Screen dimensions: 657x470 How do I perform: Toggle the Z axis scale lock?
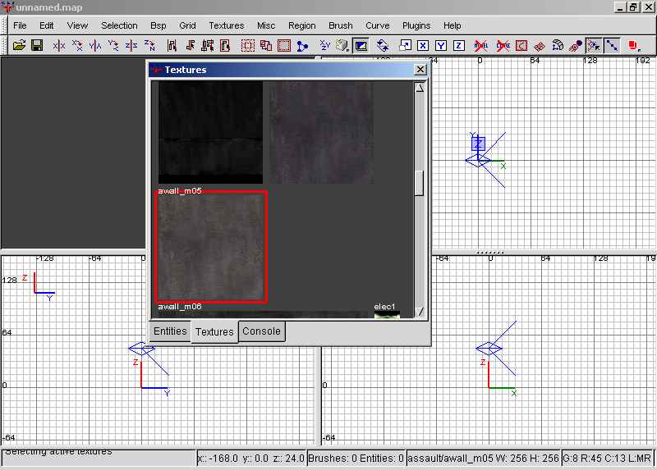pos(459,46)
